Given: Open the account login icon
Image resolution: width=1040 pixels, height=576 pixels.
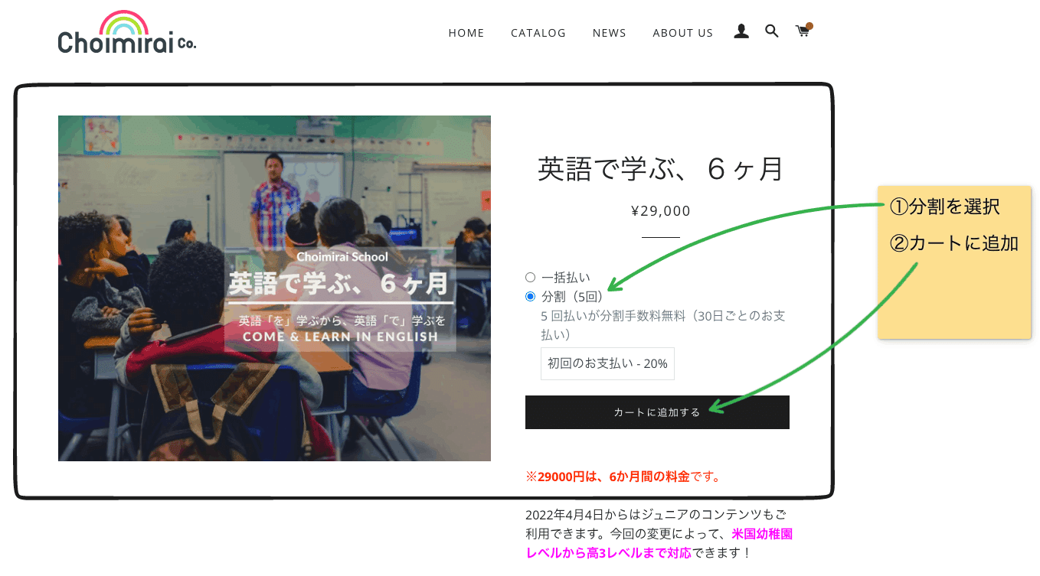Looking at the screenshot, I should tap(741, 31).
